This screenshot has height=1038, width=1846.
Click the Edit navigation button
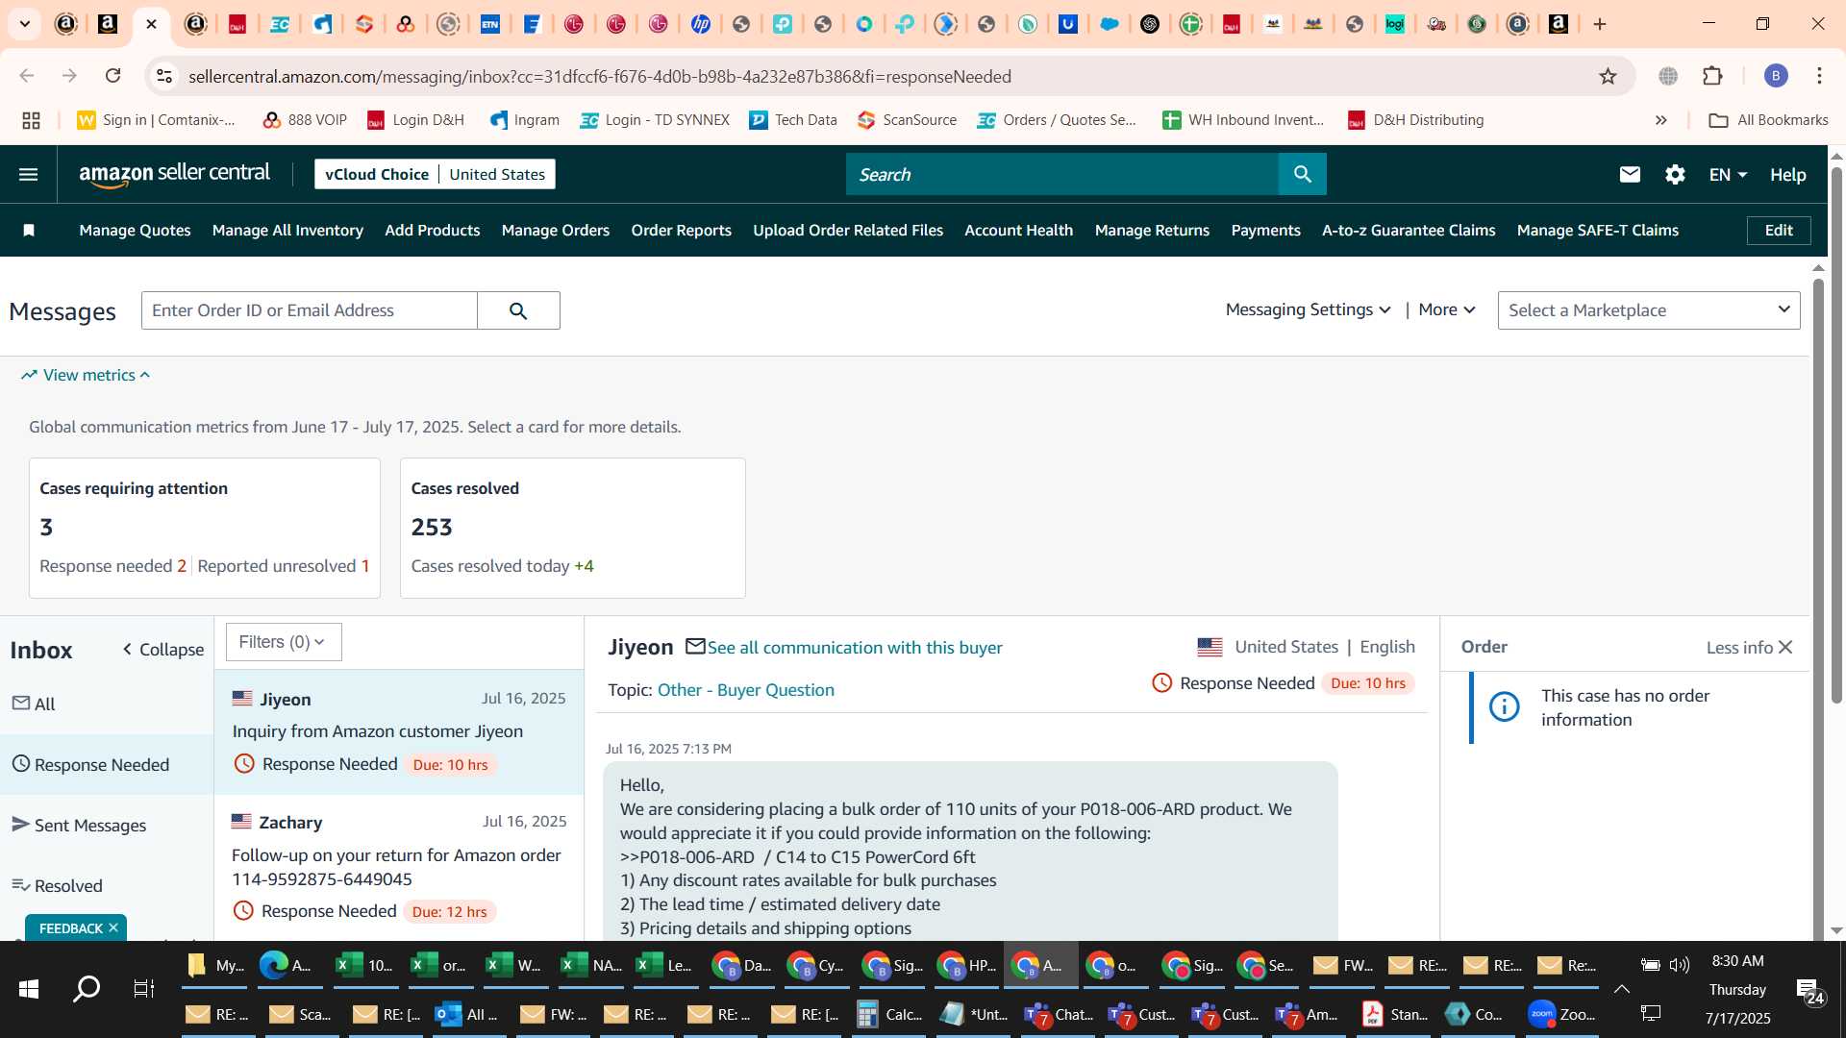pyautogui.click(x=1778, y=230)
